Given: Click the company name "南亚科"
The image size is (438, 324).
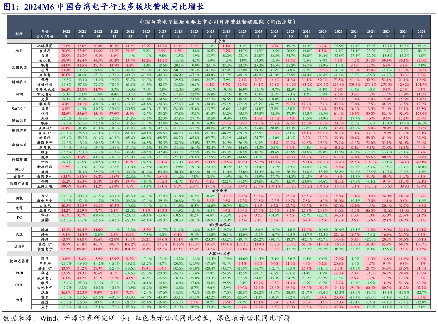Looking at the screenshot, I should 45,138.
